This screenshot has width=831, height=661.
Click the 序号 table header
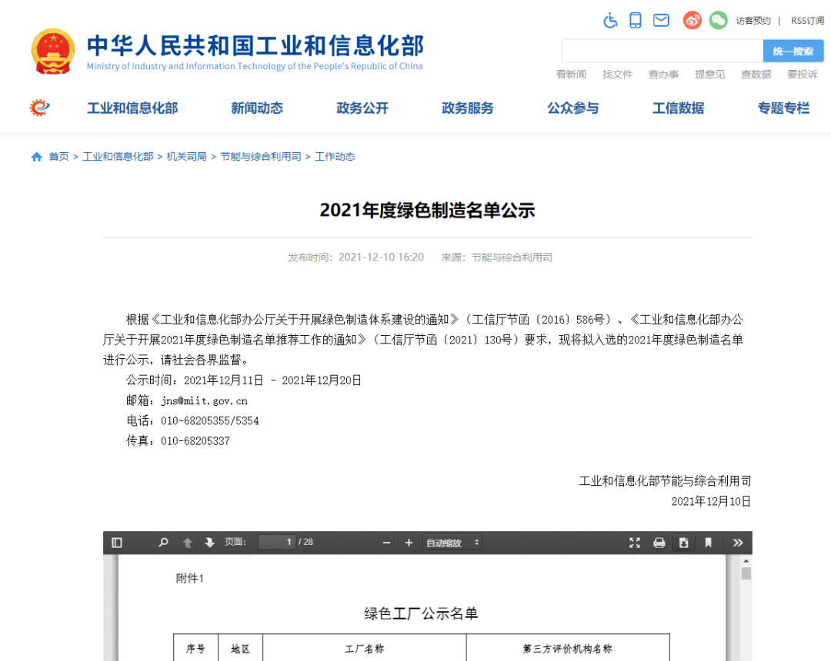(195, 649)
